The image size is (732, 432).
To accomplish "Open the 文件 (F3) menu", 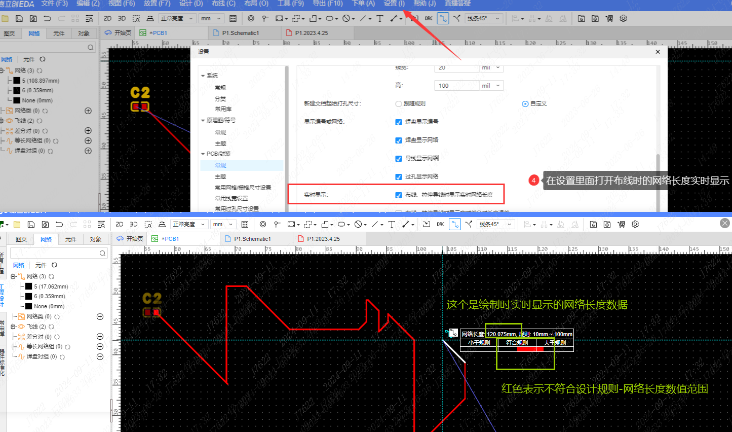I will (54, 4).
